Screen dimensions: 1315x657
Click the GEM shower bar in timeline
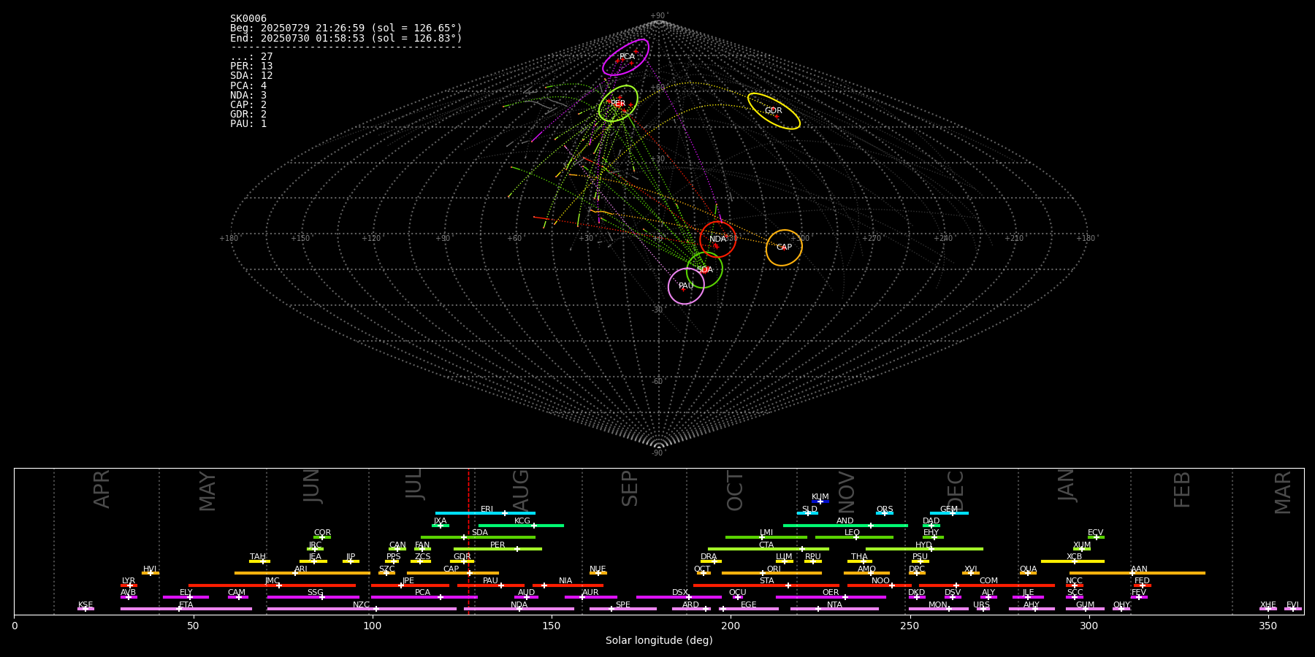[949, 513]
